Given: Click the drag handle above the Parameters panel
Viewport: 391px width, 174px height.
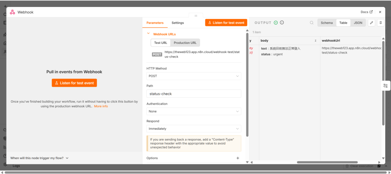Looking at the screenshot, I should (x=196, y=16).
